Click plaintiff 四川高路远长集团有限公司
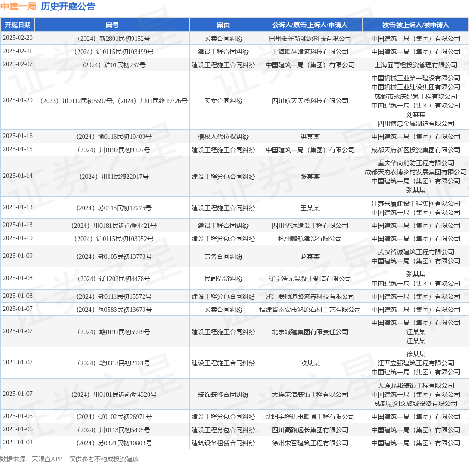 [x=310, y=429]
